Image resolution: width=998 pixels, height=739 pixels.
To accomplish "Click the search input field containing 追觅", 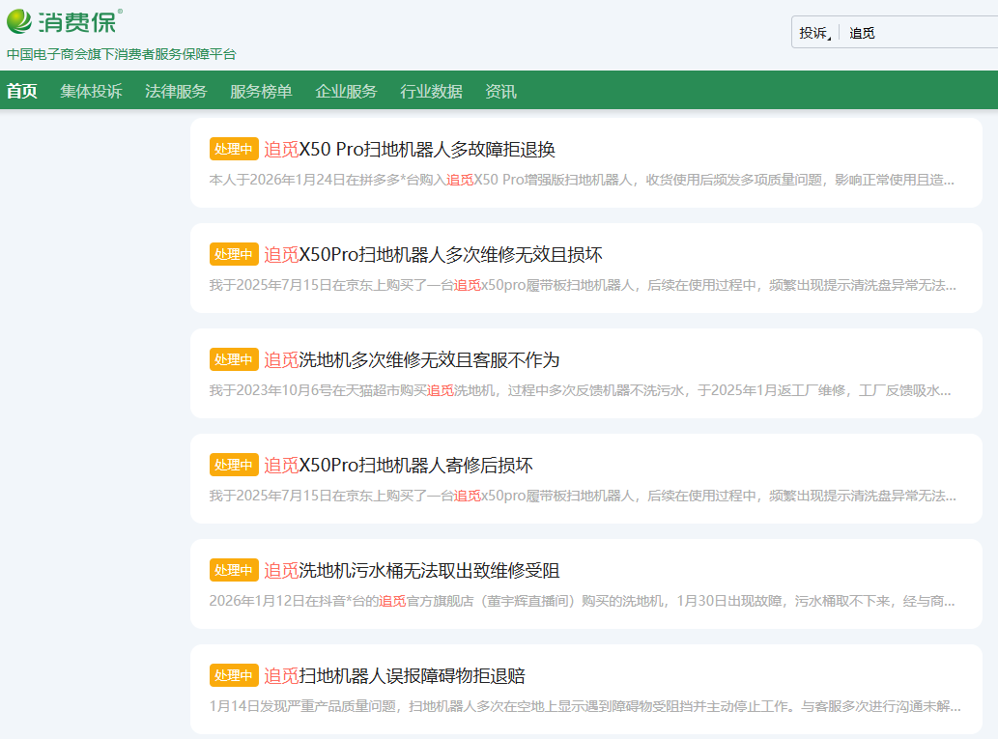I will coord(918,33).
